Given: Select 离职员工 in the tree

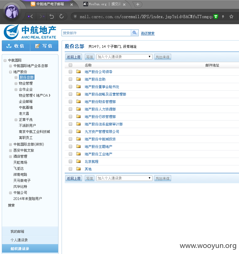Looking at the screenshot, I should pyautogui.click(x=26, y=138).
